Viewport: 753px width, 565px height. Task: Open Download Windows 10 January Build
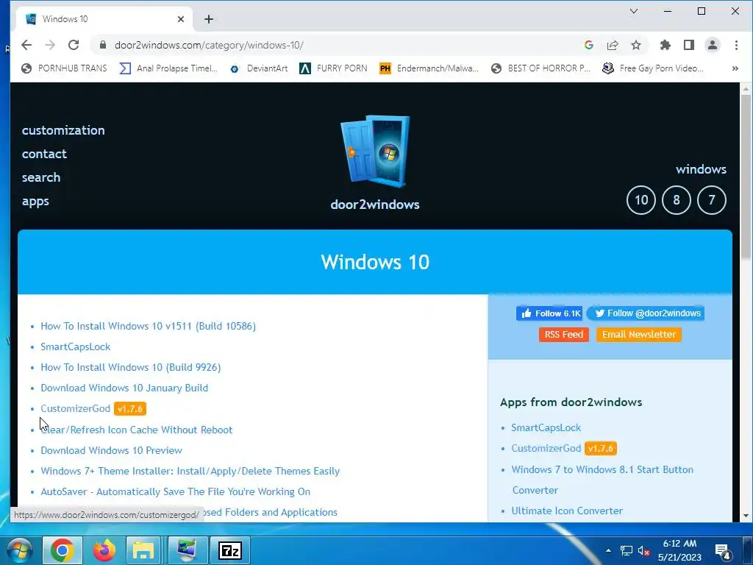(124, 388)
